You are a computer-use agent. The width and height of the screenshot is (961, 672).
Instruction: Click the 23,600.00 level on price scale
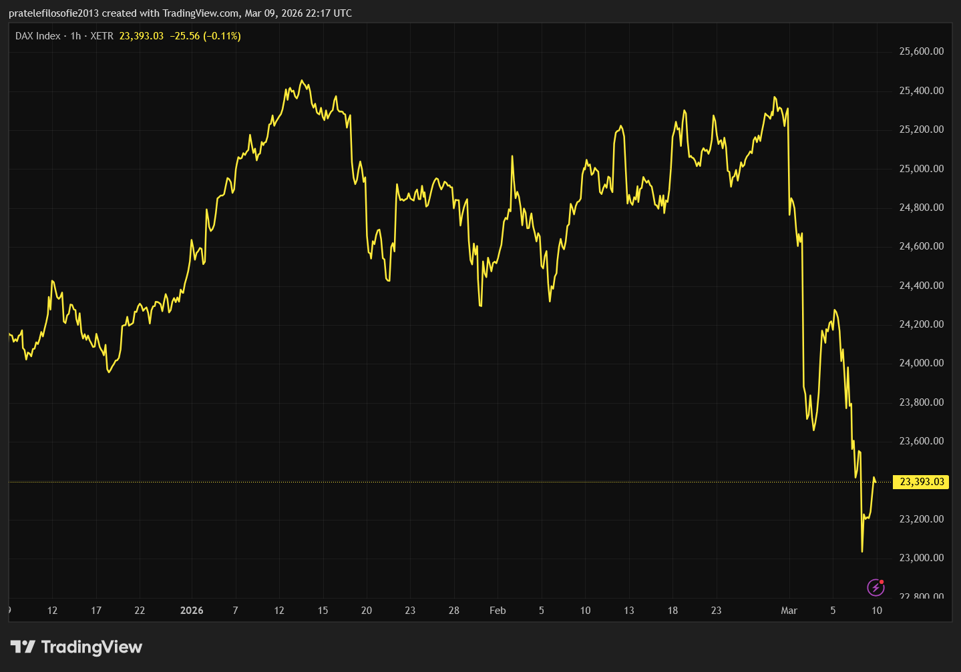coord(921,441)
